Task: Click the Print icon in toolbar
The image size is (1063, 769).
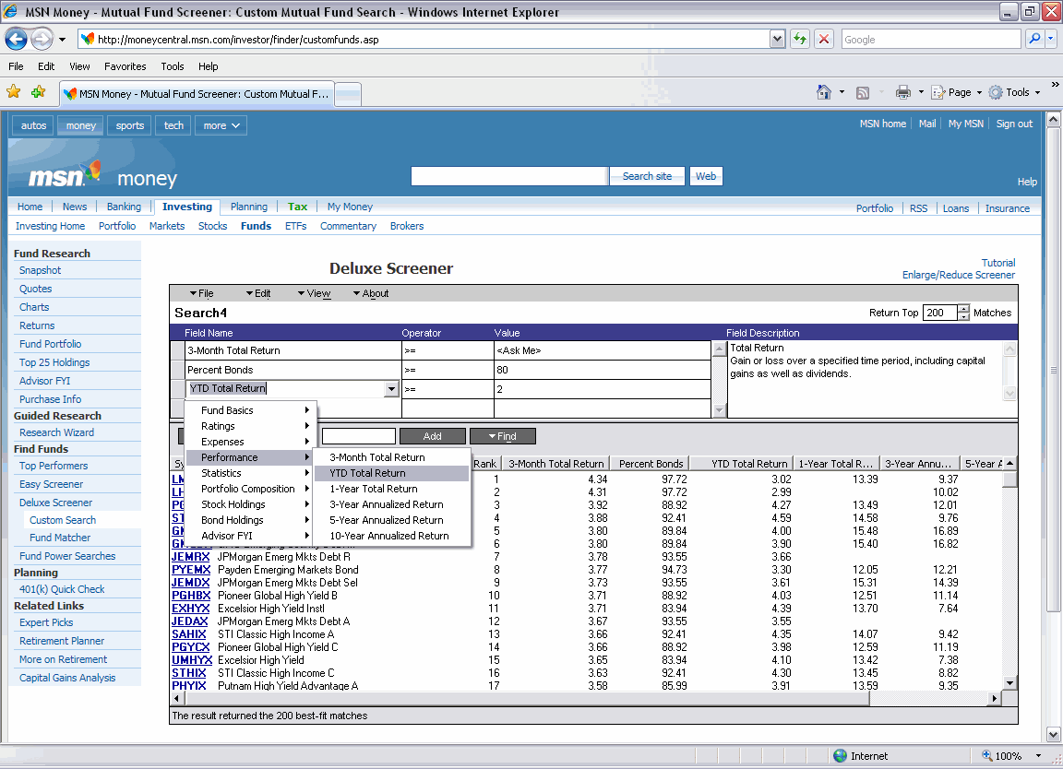Action: 903,92
